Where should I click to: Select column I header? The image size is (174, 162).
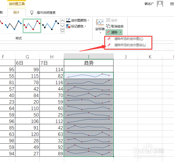(x=89, y=56)
